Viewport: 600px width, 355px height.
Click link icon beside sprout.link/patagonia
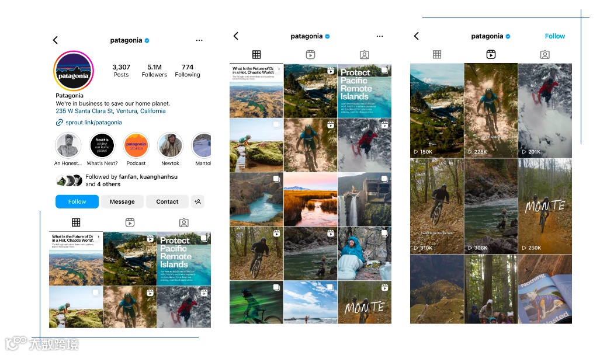[60, 123]
